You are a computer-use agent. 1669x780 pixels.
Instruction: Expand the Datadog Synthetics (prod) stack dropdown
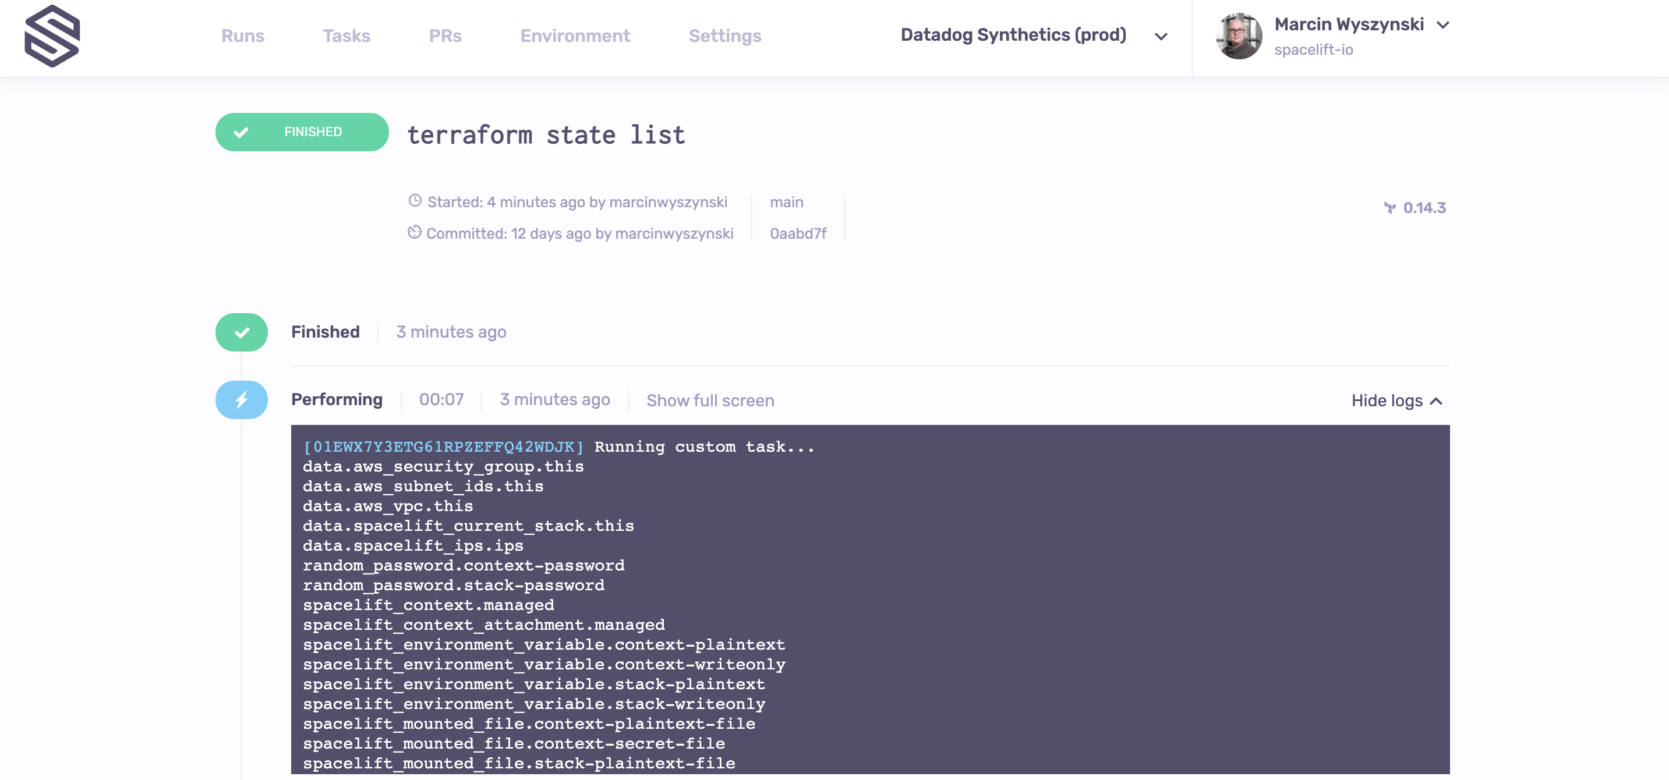(1161, 36)
